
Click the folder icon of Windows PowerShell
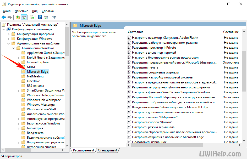coord(23,109)
